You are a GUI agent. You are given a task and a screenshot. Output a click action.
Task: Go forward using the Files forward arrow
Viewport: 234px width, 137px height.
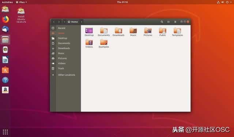click(x=59, y=22)
